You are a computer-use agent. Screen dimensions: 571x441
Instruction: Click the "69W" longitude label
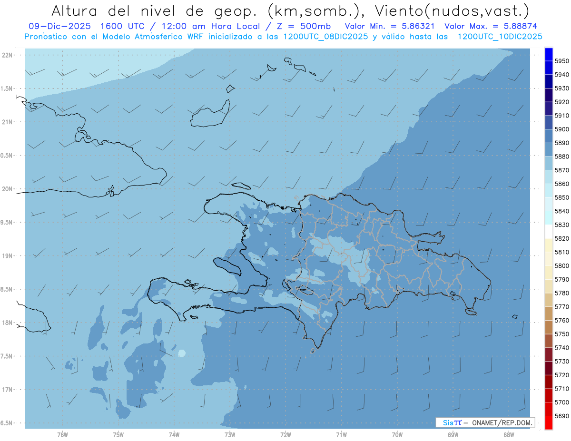[453, 435]
